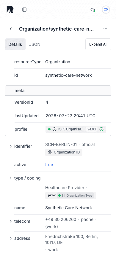Click the Expand All button
This screenshot has height=253, width=116.
98,44
